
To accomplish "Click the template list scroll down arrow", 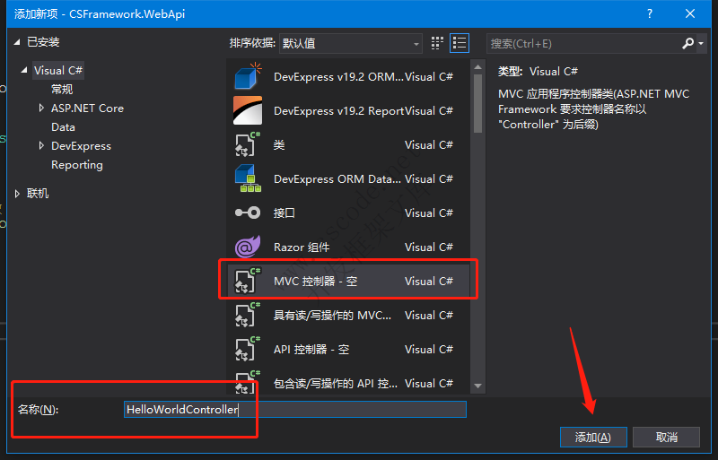I will tap(477, 386).
